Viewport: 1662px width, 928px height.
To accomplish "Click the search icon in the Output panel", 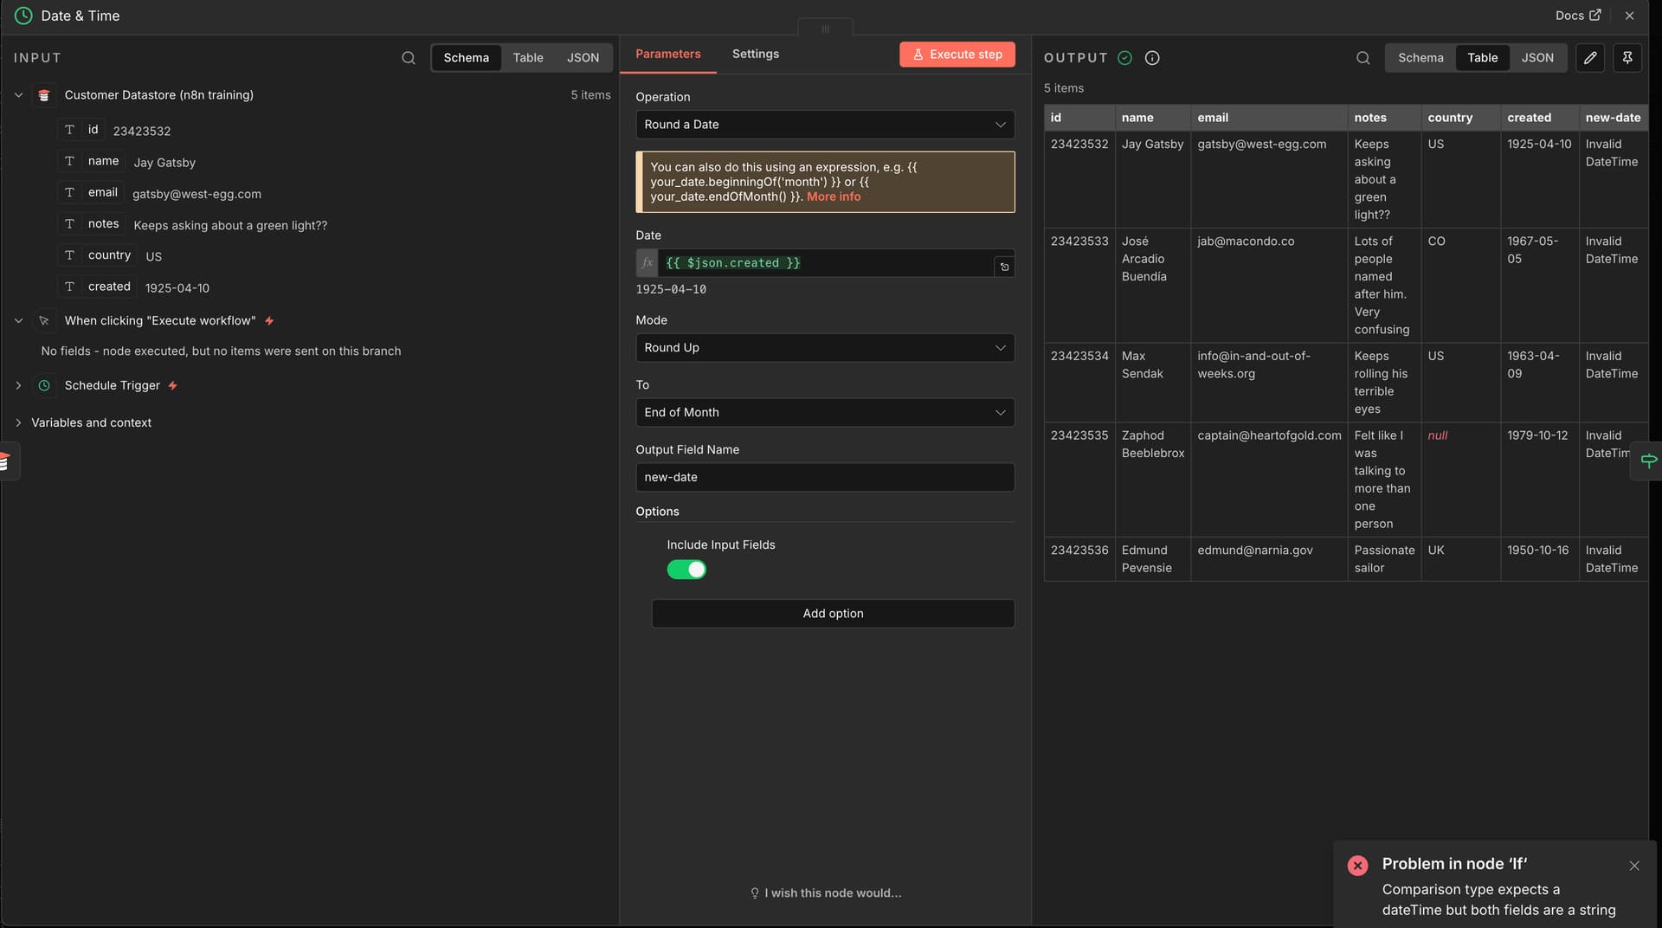I will click(1362, 58).
